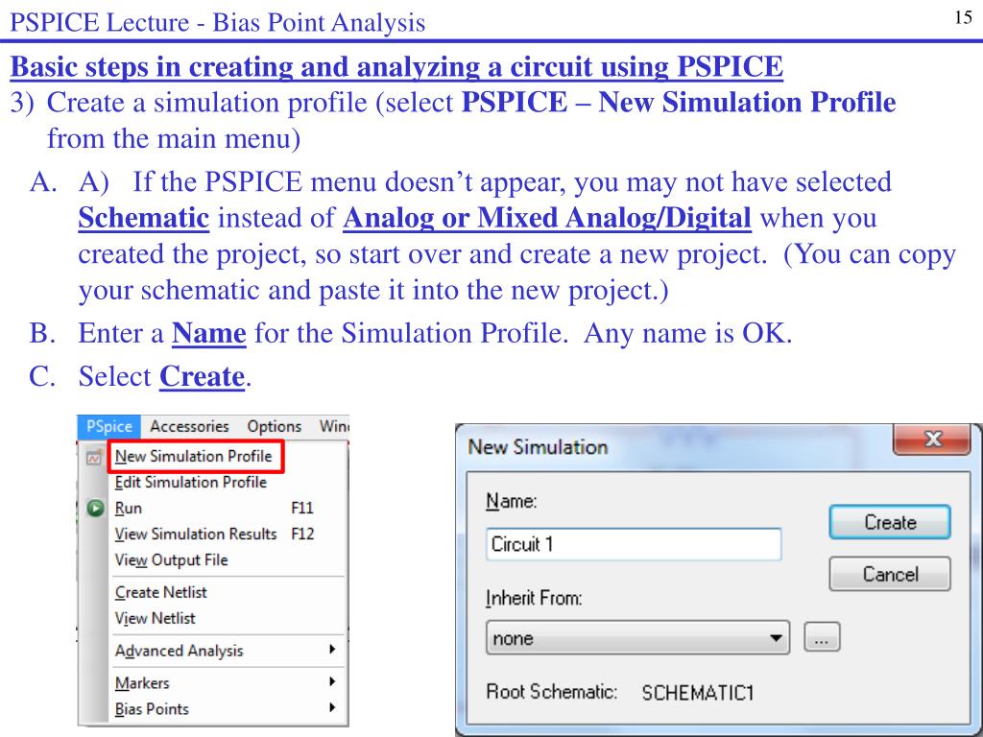Viewport: 983px width, 737px height.
Task: Choose Edit Simulation Profile menu entry
Action: point(191,482)
